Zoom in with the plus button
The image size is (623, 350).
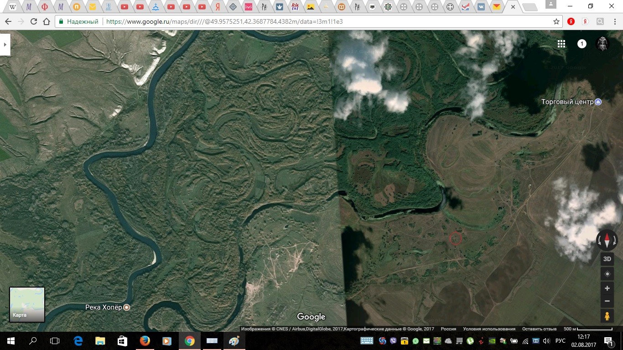pyautogui.click(x=607, y=288)
